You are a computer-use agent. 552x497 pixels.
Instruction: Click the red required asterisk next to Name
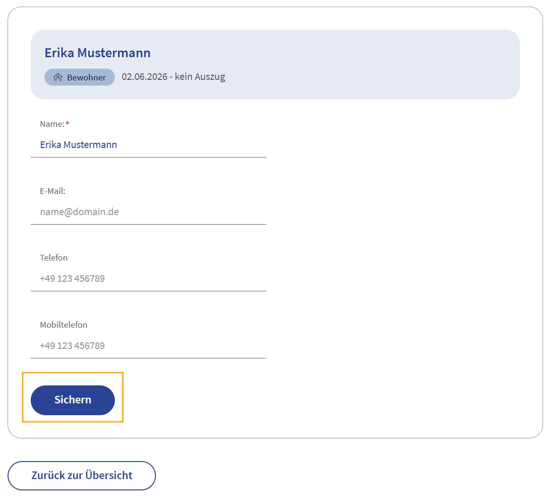[x=67, y=123]
